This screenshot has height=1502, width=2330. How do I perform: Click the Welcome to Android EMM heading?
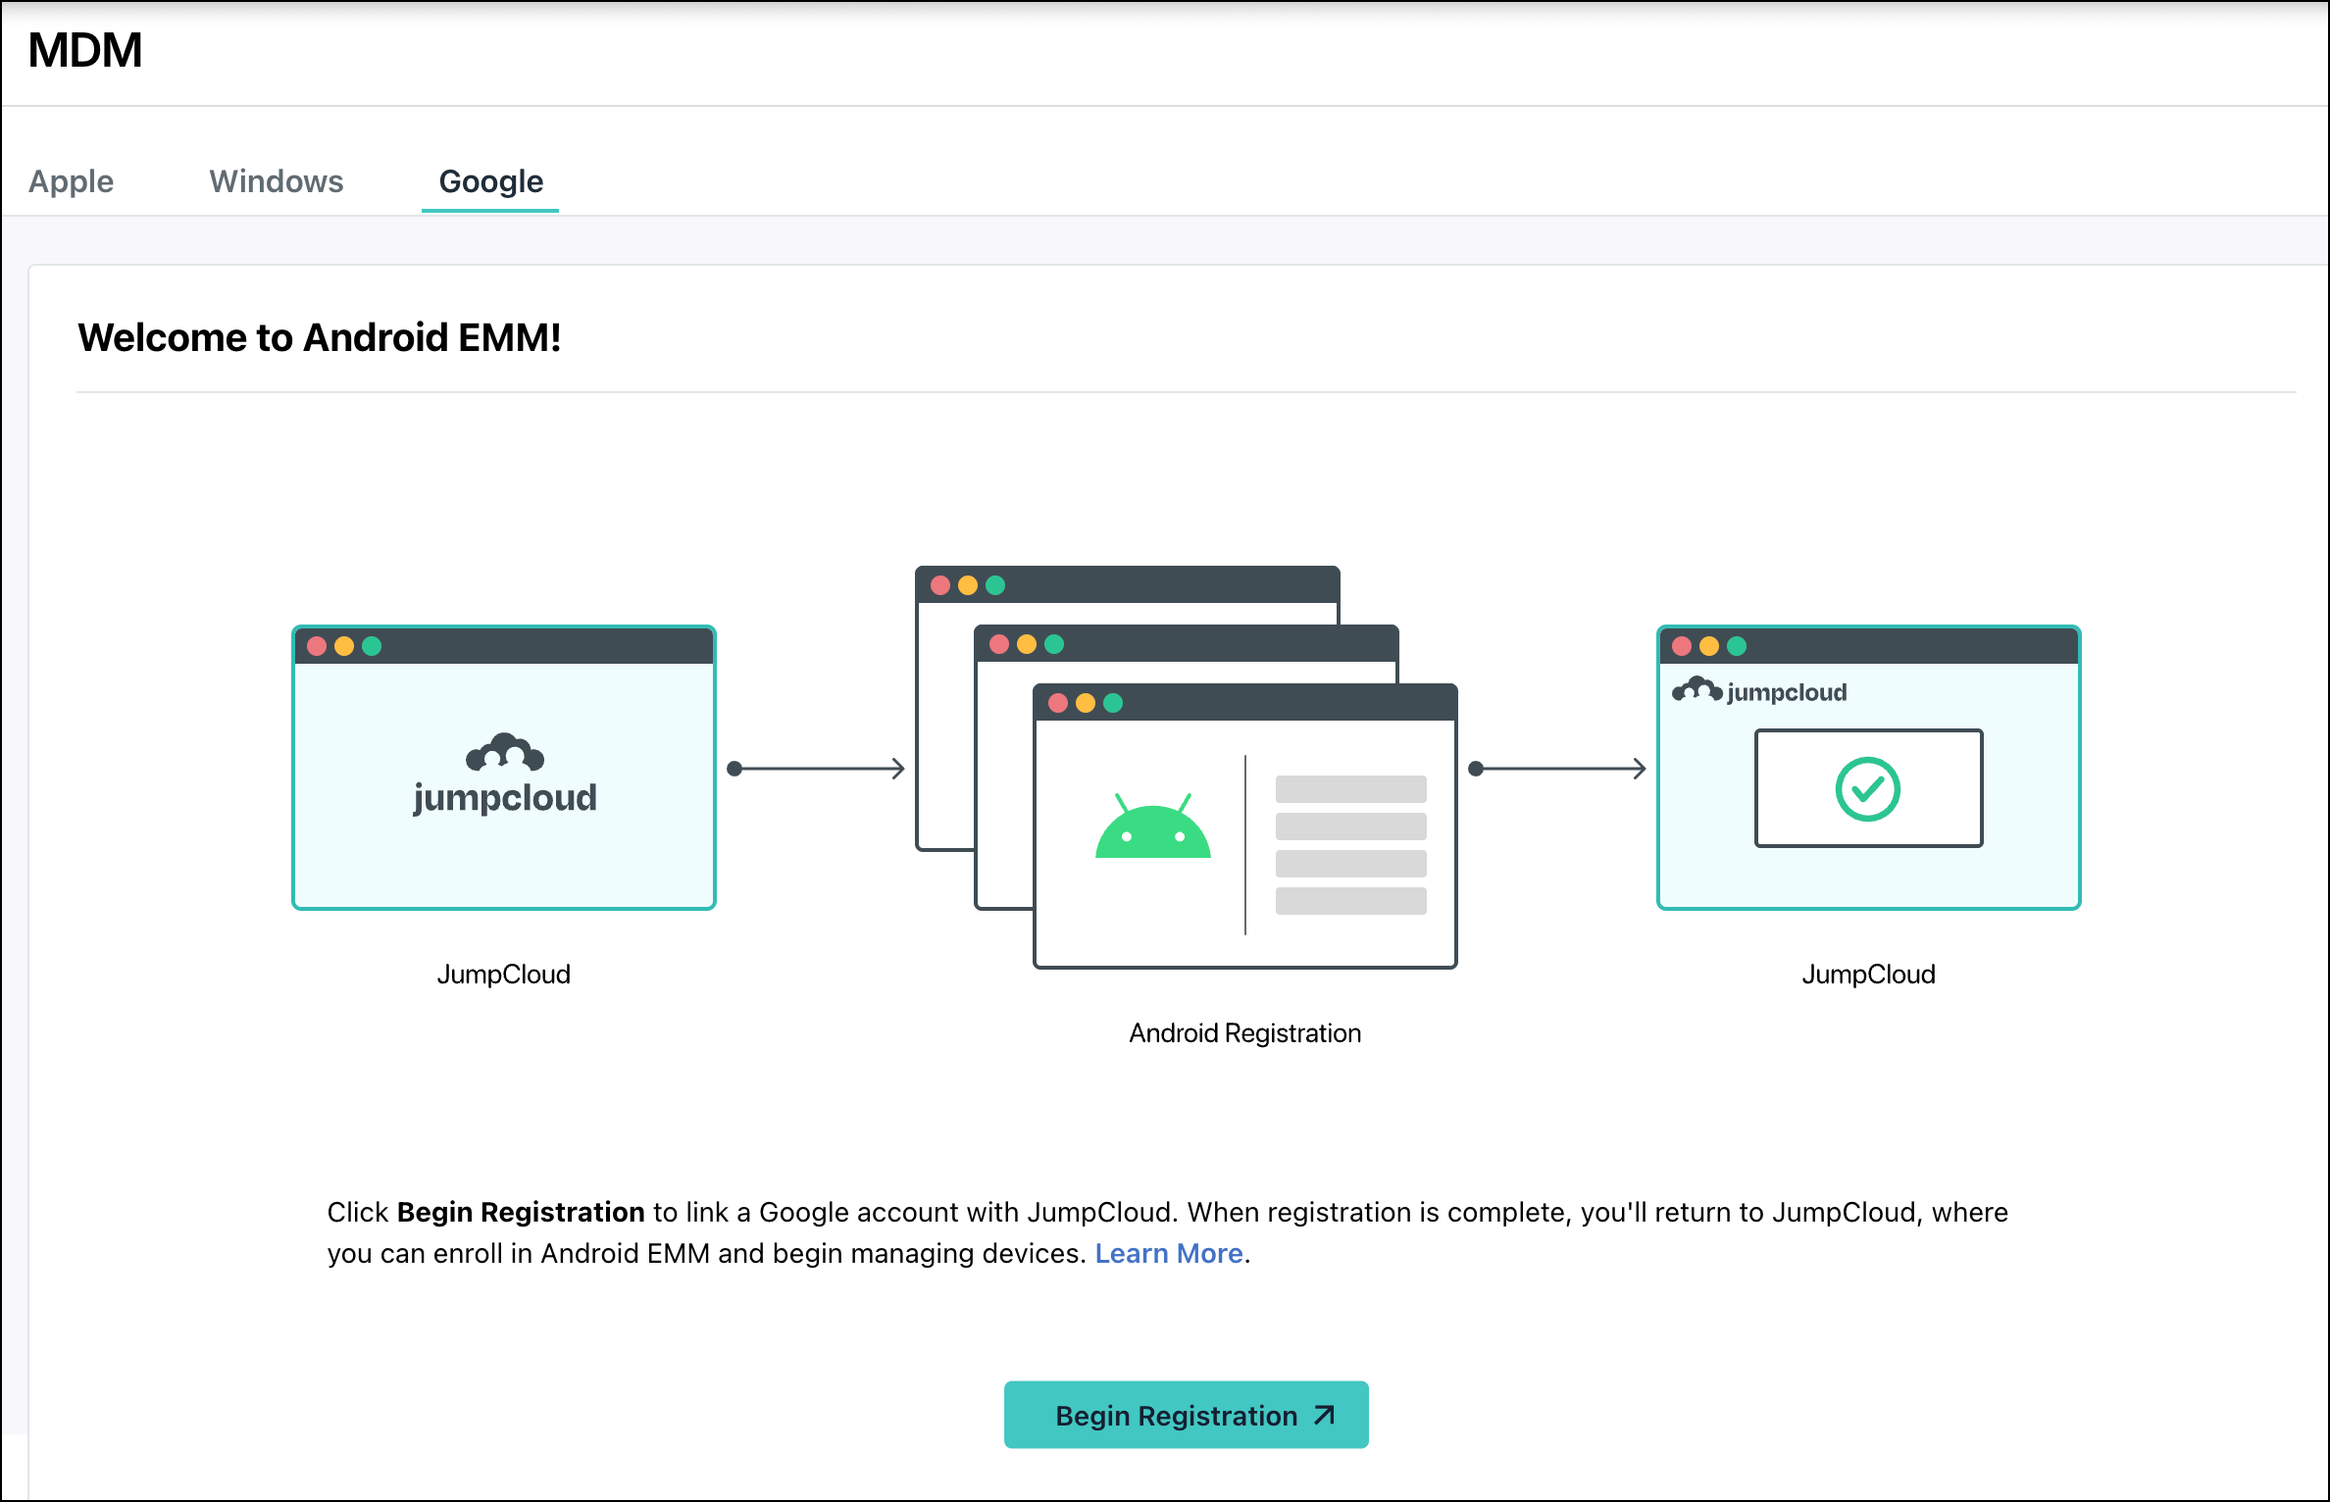(319, 337)
